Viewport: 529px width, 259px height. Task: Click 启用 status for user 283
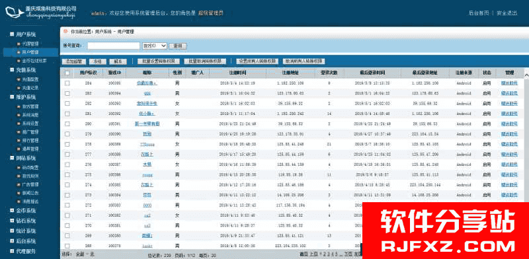(x=487, y=93)
